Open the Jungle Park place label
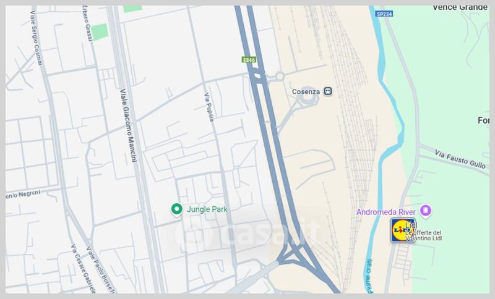This screenshot has height=299, width=495. pyautogui.click(x=207, y=209)
